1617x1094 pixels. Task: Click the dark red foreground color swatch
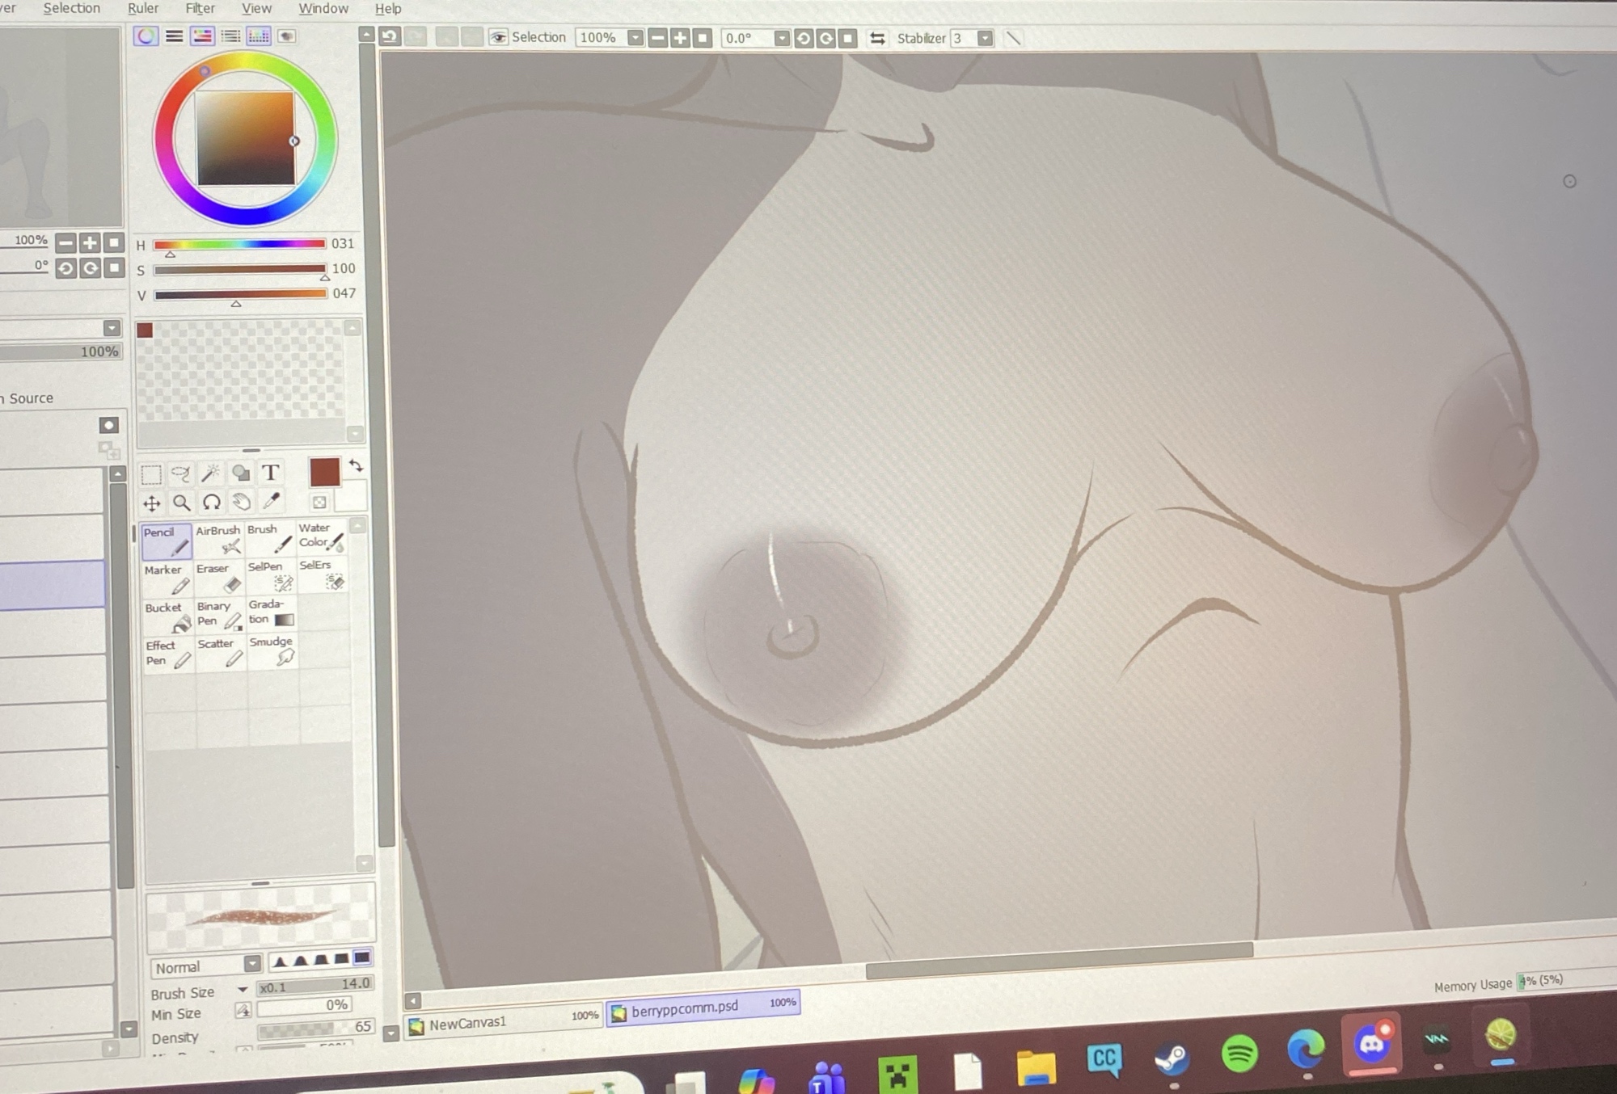324,472
